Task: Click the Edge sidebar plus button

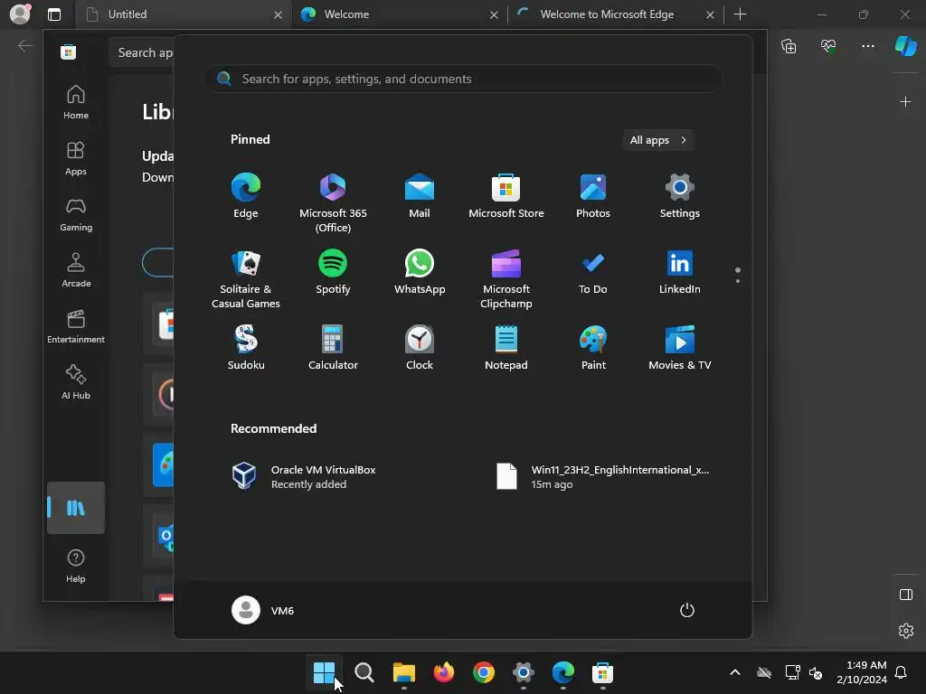Action: (905, 102)
